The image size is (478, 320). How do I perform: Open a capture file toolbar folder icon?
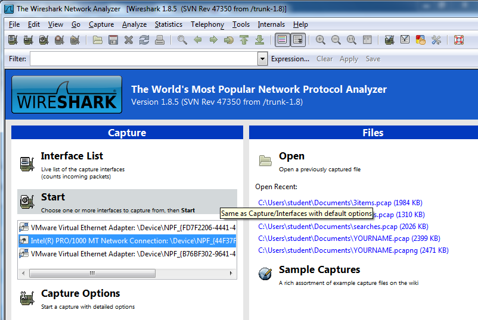(98, 40)
